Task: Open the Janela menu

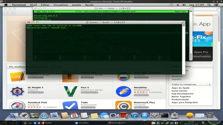Action: 76,5
